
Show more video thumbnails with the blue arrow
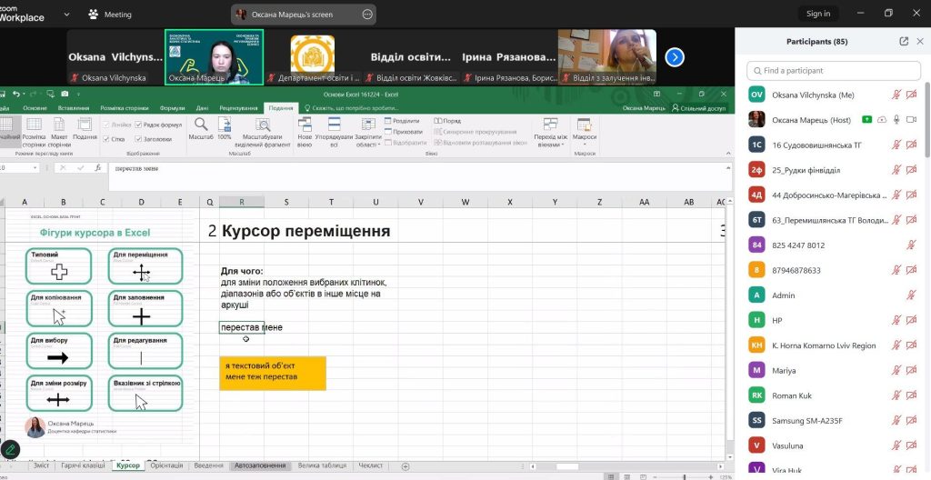[x=675, y=57]
